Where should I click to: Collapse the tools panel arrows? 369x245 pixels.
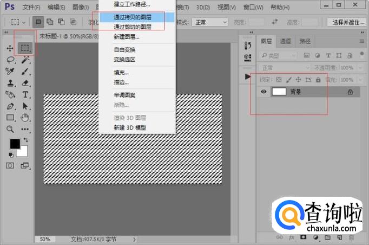(6, 33)
